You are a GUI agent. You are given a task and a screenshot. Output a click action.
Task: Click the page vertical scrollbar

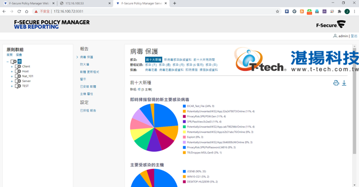pyautogui.click(x=354, y=101)
